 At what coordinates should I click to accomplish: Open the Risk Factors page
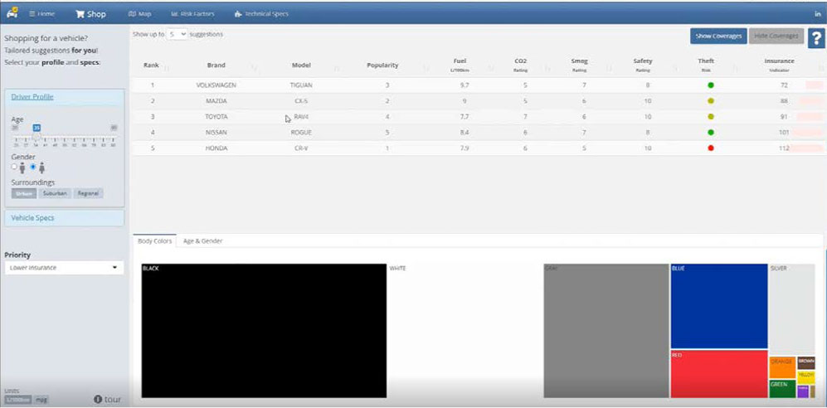(193, 14)
